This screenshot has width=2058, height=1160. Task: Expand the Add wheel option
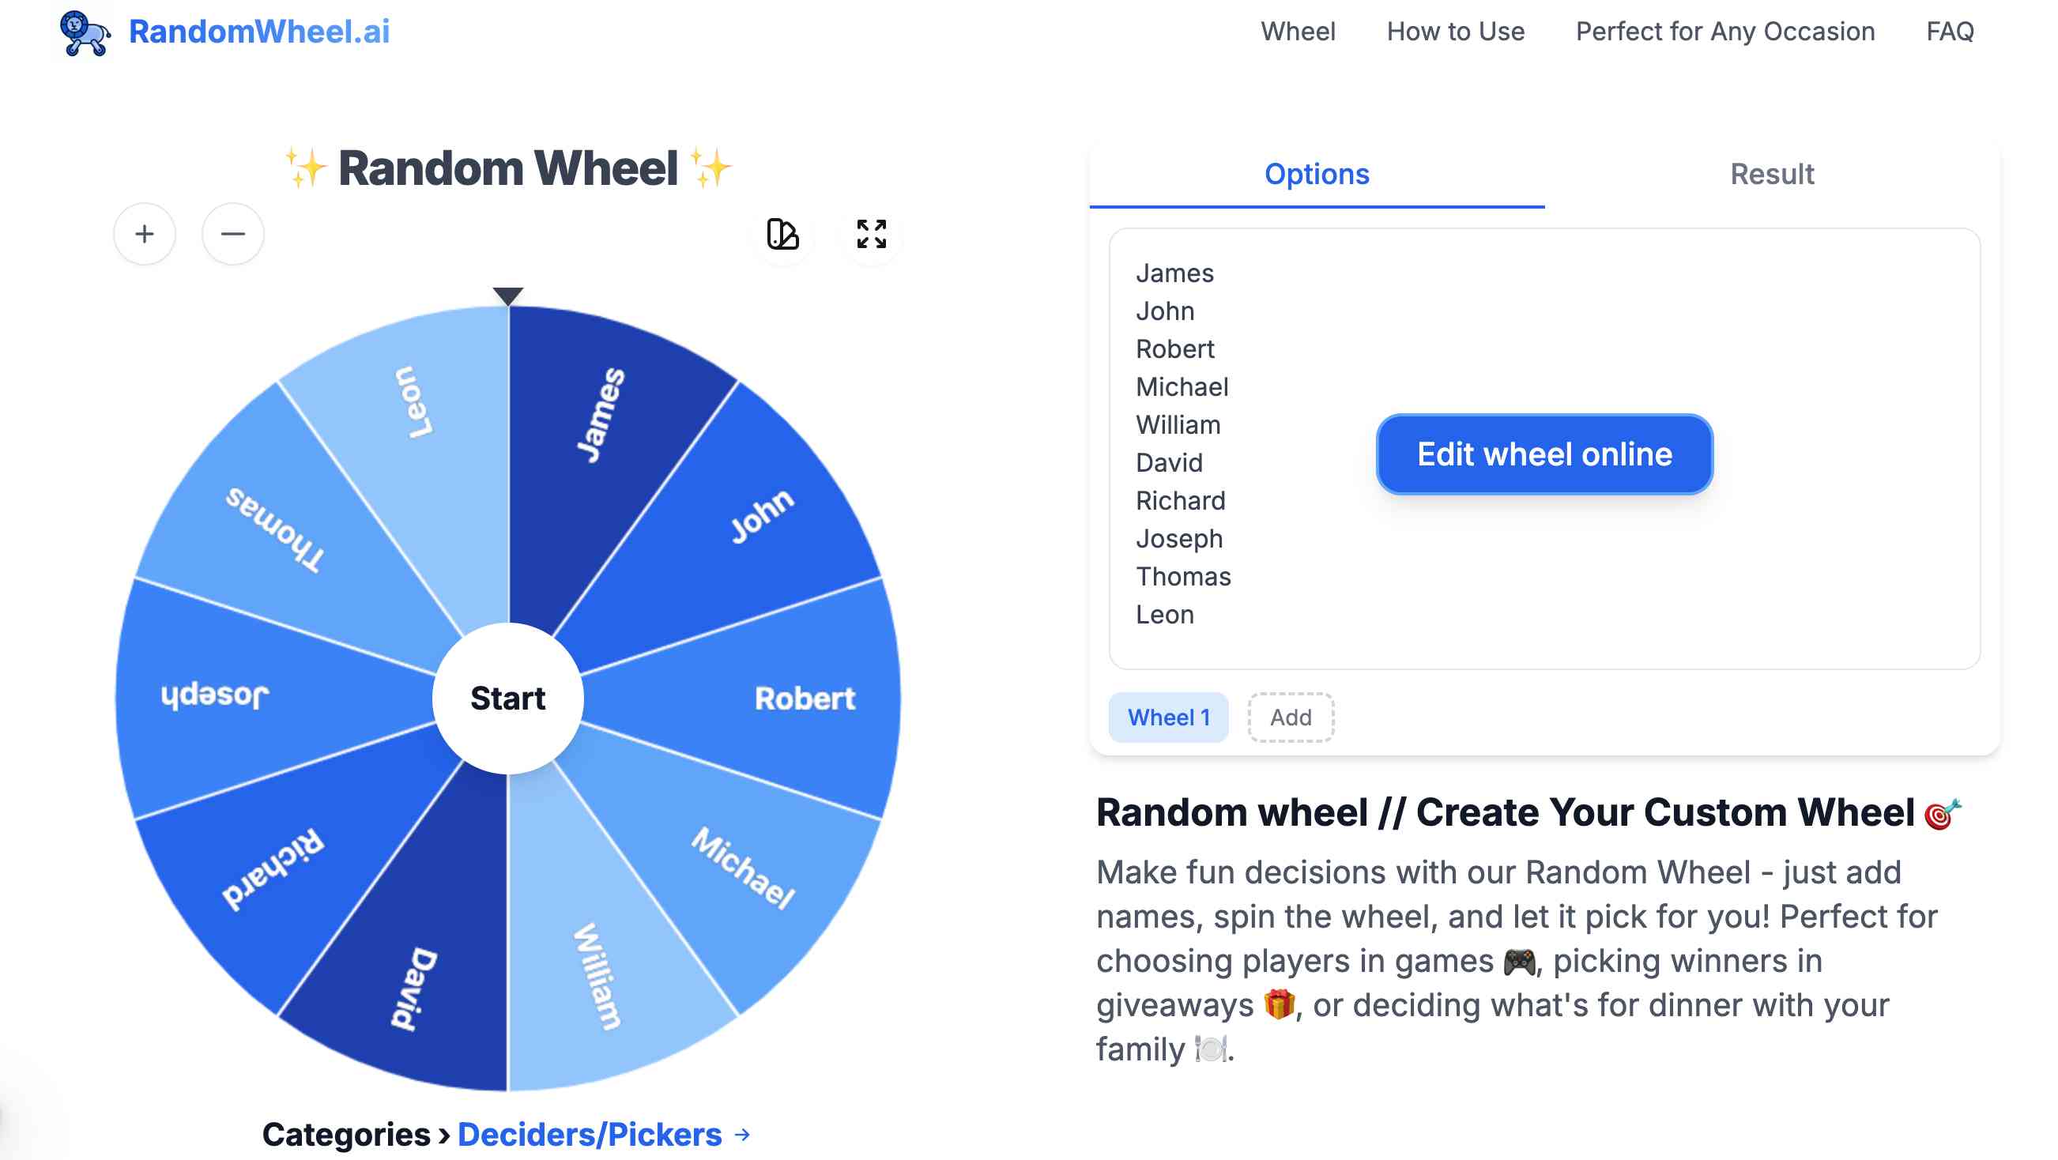pos(1290,717)
